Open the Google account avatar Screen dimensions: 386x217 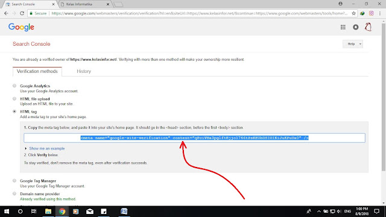pyautogui.click(x=369, y=27)
